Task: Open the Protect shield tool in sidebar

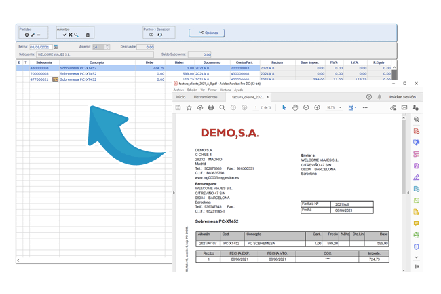Action: pyautogui.click(x=417, y=246)
